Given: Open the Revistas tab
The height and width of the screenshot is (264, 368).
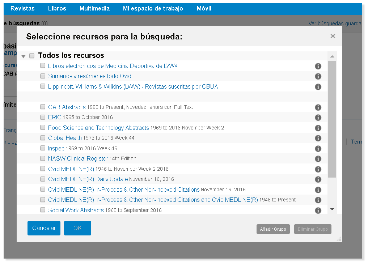Looking at the screenshot, I should coord(22,8).
